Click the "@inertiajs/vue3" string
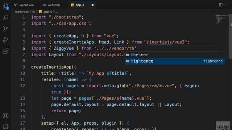This screenshot has height=130, width=232. point(165,42)
